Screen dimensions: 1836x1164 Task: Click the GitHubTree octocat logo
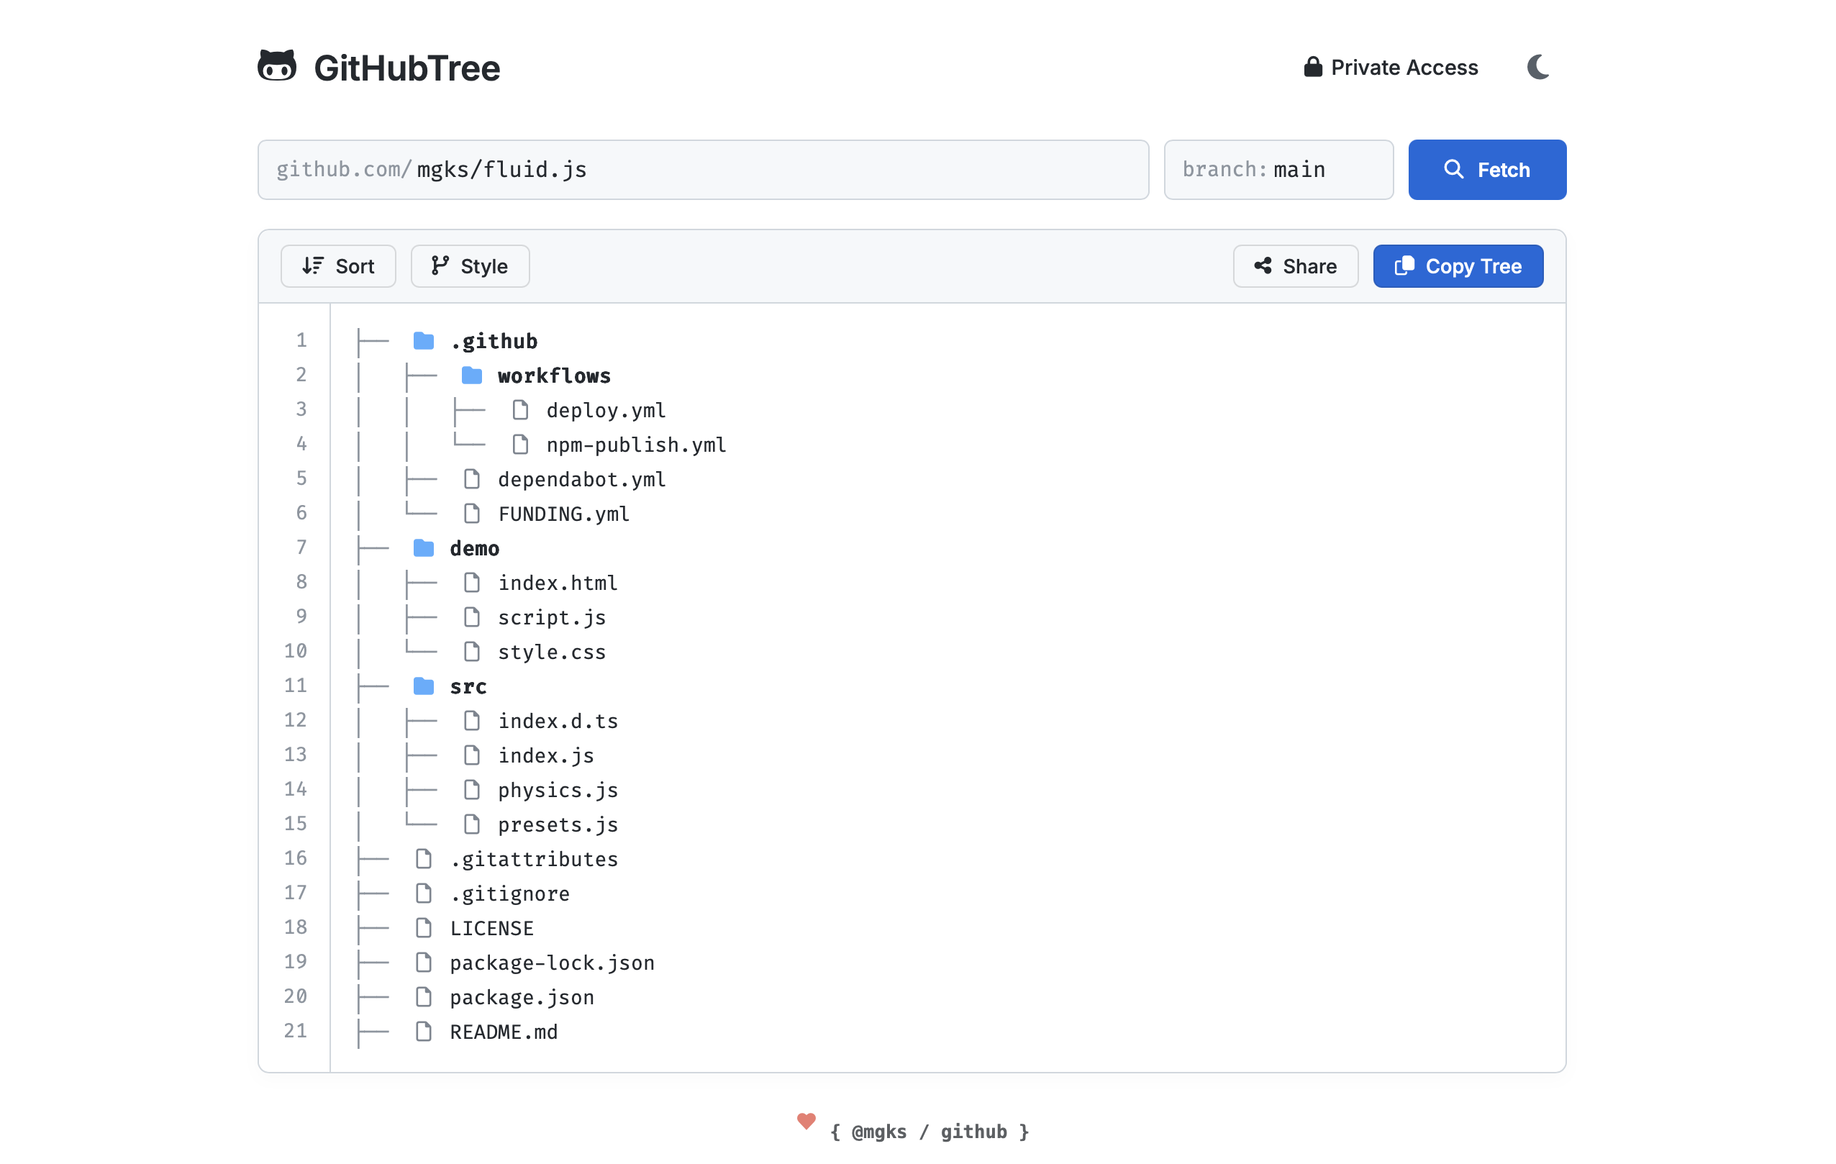[278, 67]
